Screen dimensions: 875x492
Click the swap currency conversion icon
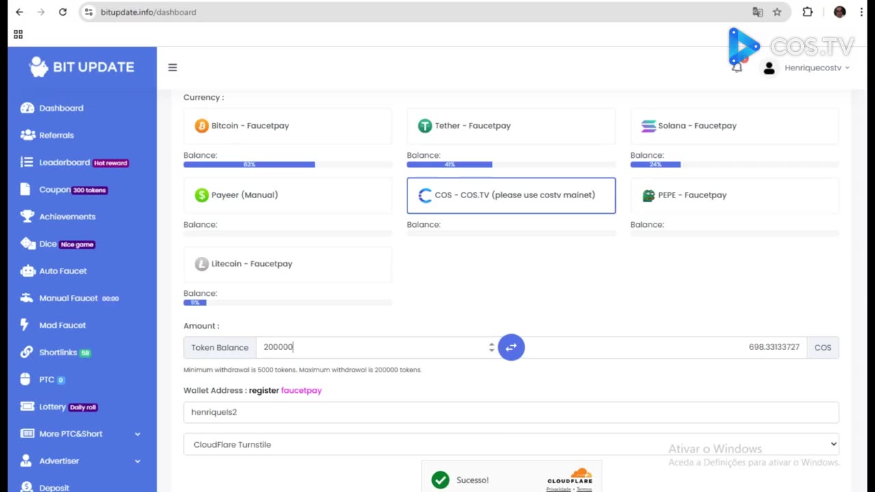tap(511, 347)
